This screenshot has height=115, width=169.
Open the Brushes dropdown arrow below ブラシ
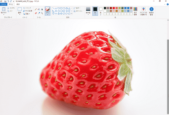click(x=48, y=14)
